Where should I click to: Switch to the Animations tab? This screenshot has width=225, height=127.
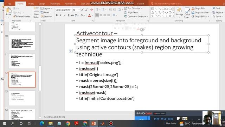pyautogui.click(x=70, y=4)
